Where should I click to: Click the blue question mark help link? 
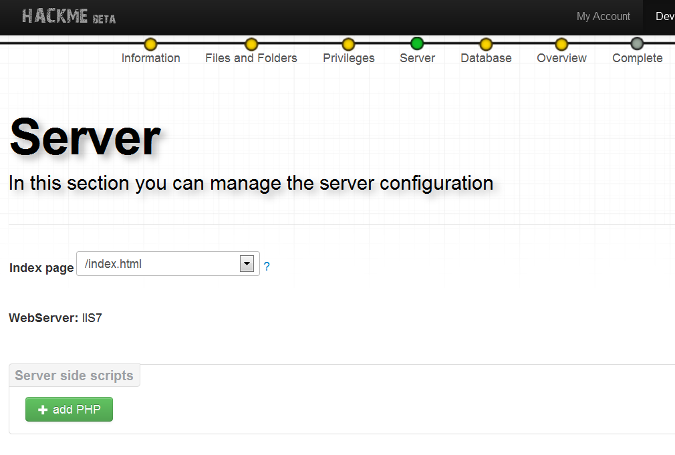tap(267, 267)
